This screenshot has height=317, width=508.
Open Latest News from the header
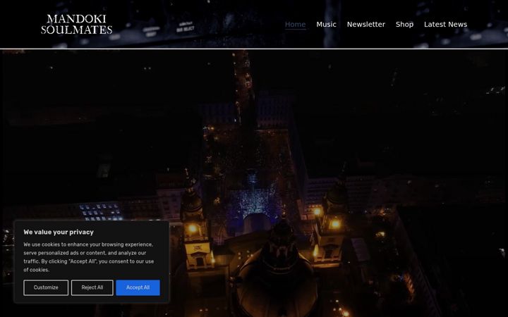tap(445, 24)
